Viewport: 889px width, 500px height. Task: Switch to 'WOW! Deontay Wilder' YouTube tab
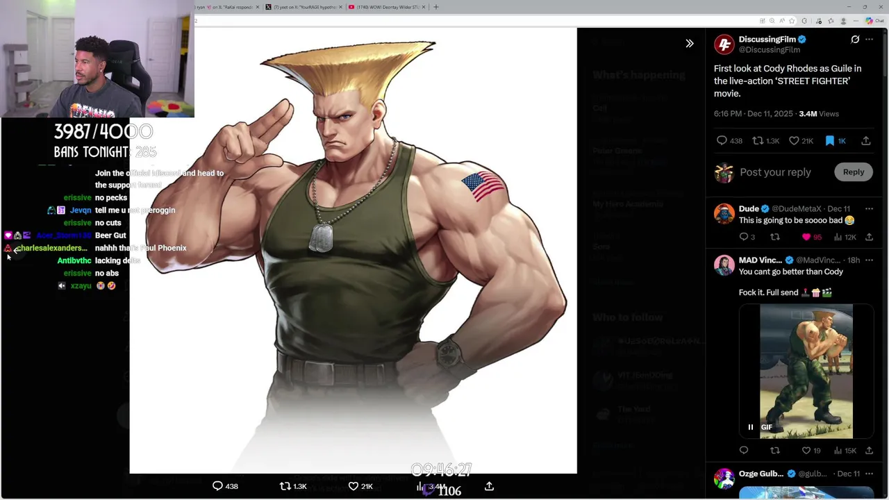click(387, 7)
